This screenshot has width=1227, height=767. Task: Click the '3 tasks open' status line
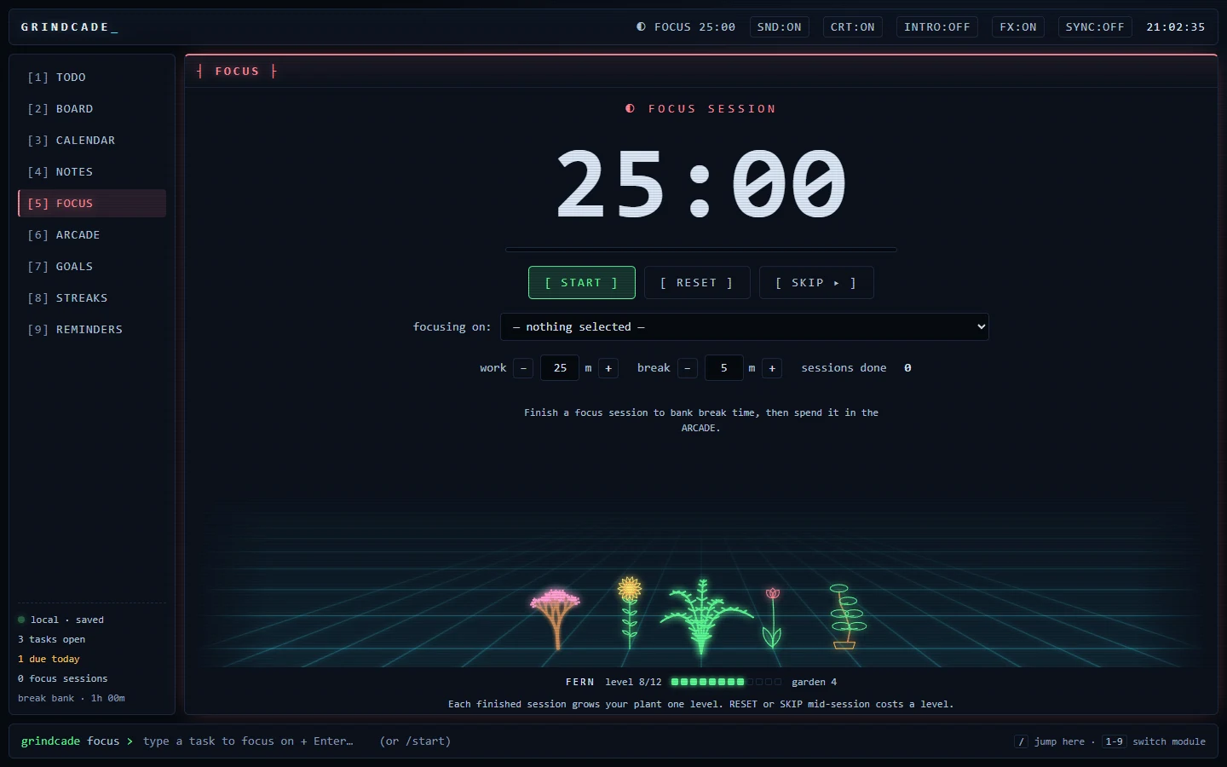click(52, 639)
